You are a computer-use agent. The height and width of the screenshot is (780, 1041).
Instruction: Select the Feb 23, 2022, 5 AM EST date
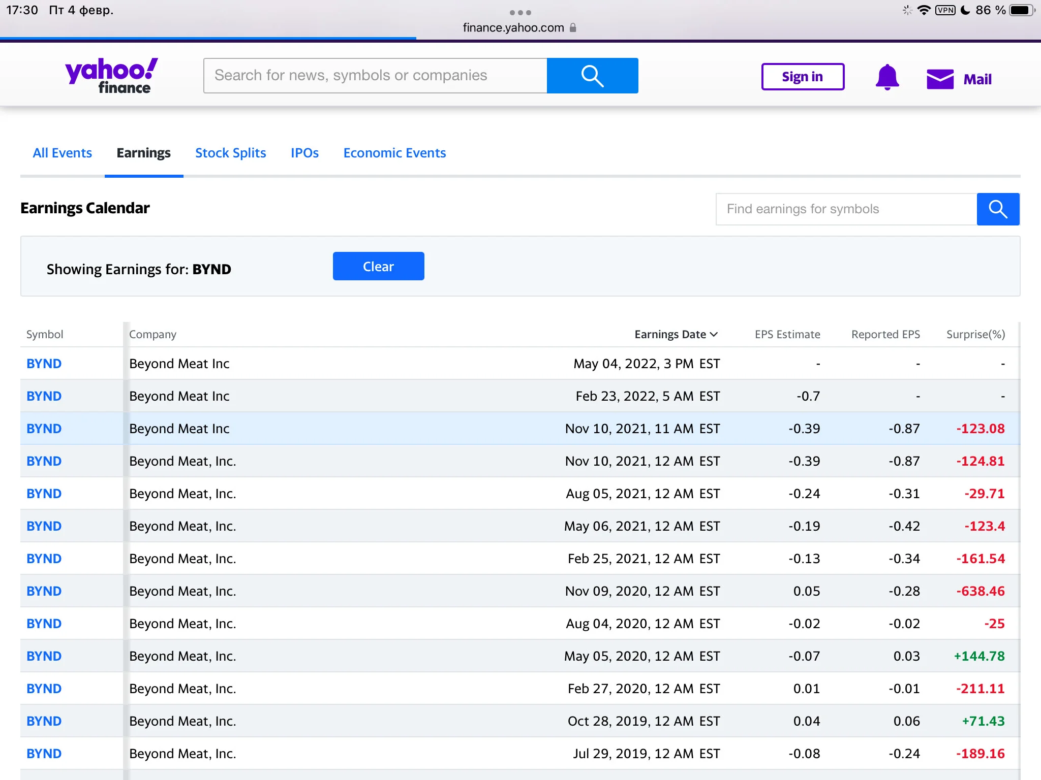[x=648, y=396]
